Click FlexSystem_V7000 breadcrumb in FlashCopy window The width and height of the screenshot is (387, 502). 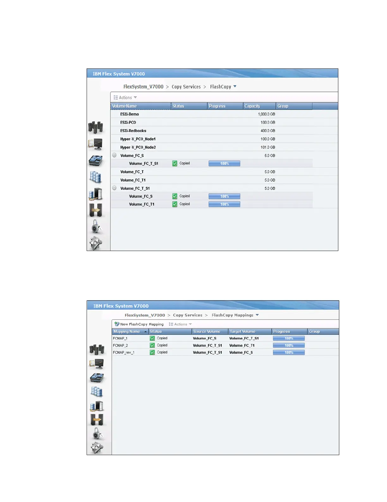(x=143, y=87)
